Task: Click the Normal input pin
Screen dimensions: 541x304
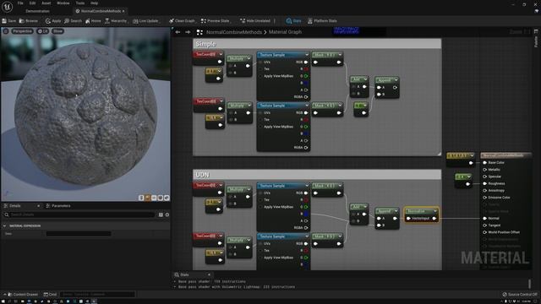Action: pos(484,218)
